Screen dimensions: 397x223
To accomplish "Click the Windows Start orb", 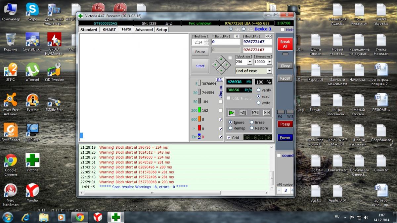I will pos(8,217).
